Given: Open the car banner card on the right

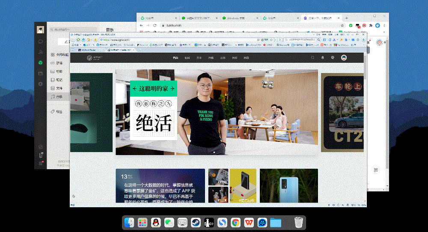Looking at the screenshot, I should [342, 112].
